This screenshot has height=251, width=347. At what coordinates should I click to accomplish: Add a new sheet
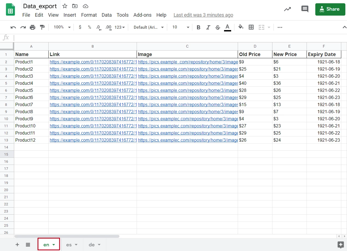point(17,244)
